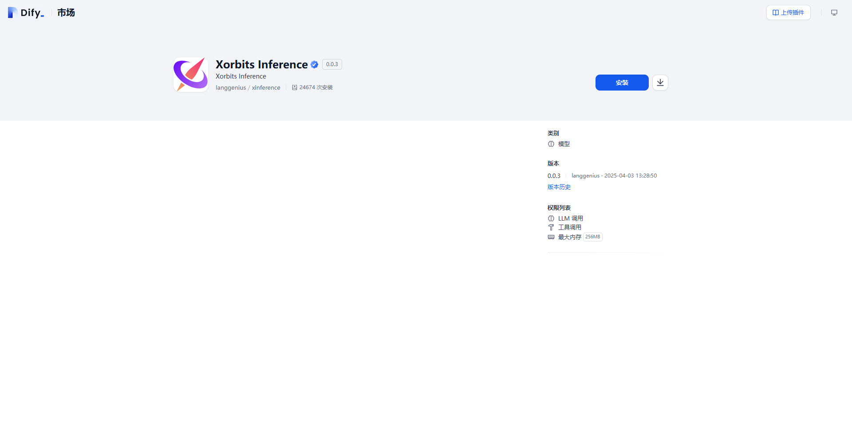Click the blue verified badge icon

[314, 64]
